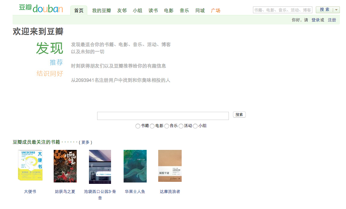
Task: Open the 电影 section
Action: [169, 11]
